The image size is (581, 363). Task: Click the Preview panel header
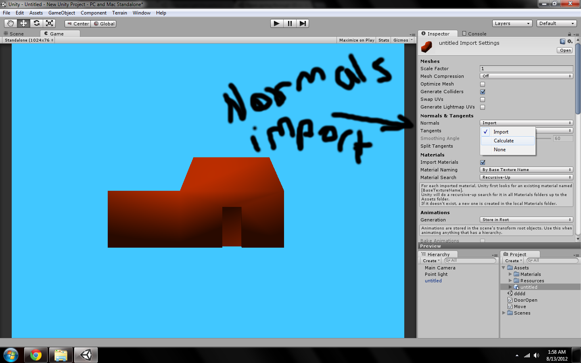click(499, 246)
